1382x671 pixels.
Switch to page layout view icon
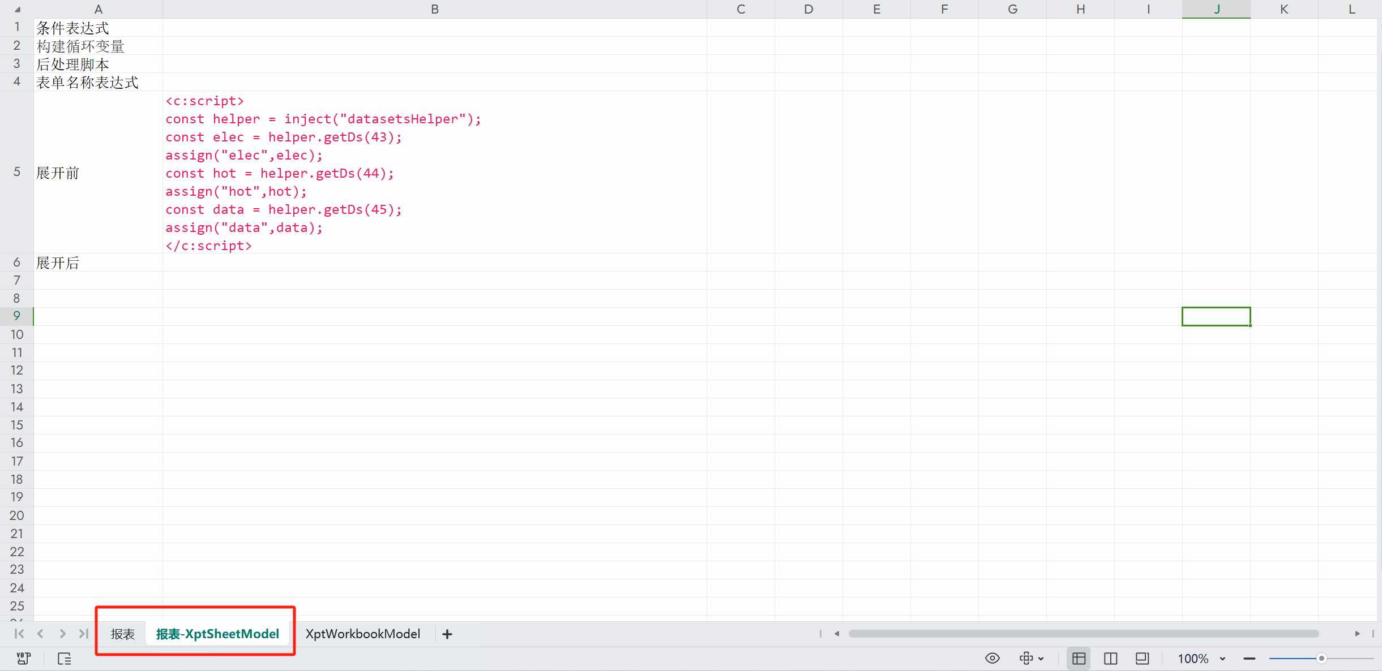click(x=1143, y=658)
